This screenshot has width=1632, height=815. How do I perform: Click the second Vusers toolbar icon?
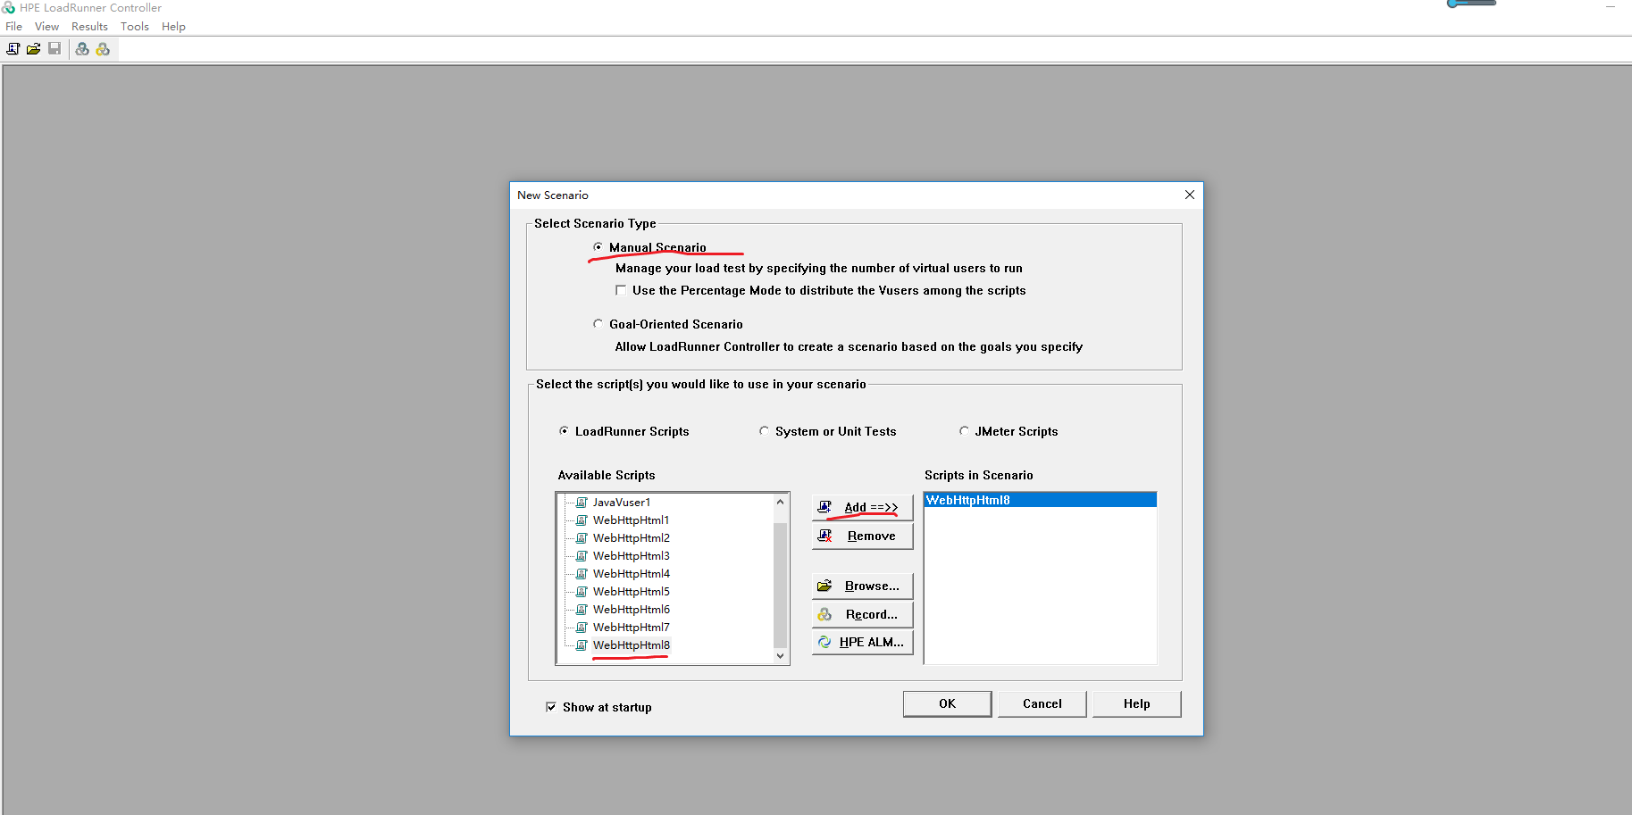point(103,49)
